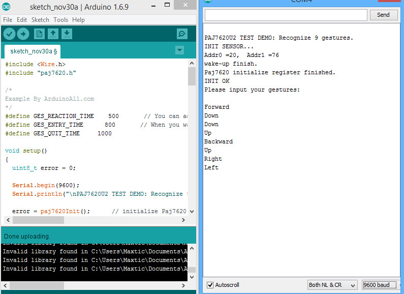Minimize the Arduino IDE window

[x=153, y=6]
